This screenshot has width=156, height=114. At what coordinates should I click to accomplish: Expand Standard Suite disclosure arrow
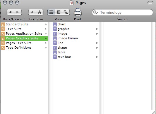[46, 24]
